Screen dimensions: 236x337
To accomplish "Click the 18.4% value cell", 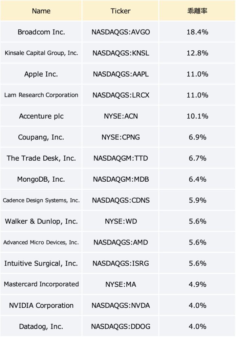I will coord(197,32).
